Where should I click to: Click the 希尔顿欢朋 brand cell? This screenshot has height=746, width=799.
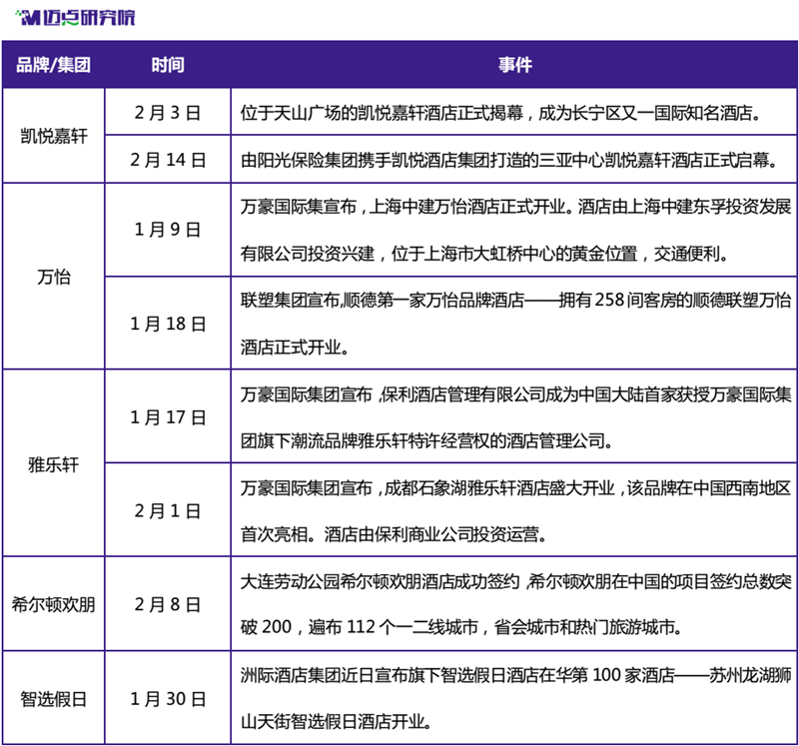point(54,604)
